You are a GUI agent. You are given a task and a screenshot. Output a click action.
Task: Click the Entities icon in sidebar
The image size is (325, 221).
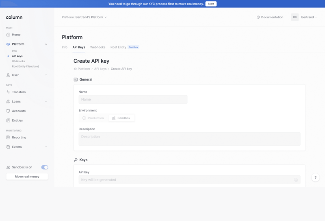(8, 120)
